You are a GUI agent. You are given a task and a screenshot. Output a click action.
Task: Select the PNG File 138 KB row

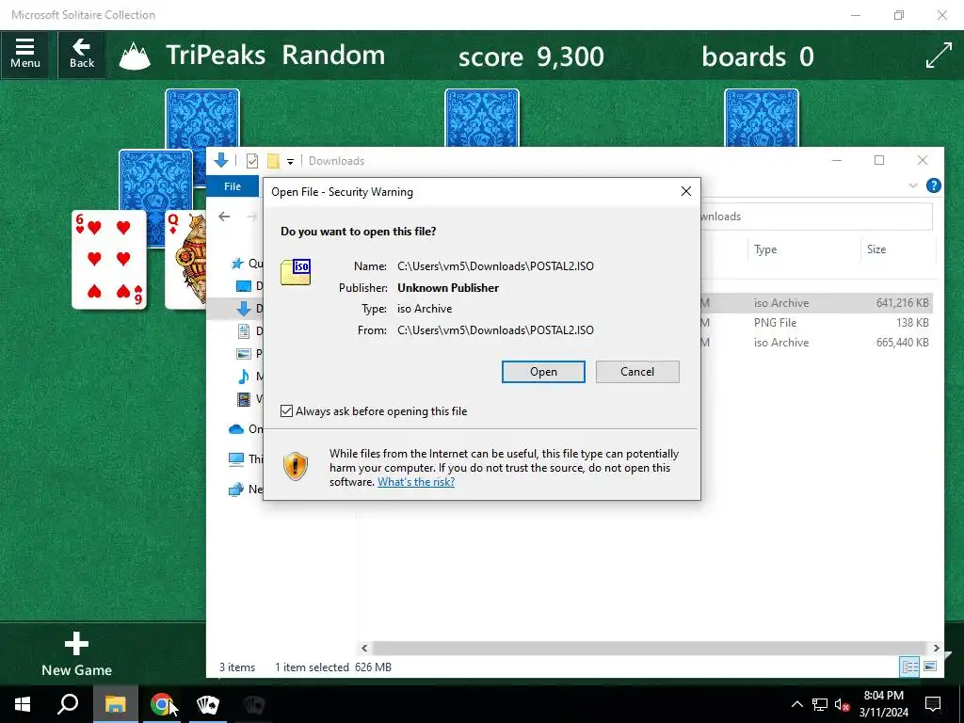tap(816, 322)
